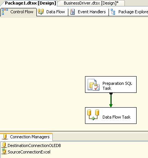Image resolution: width=148 pixels, height=158 pixels.
Task: Open the BusinessDriver.dtsx [Design] document tab
Action: tap(91, 3)
